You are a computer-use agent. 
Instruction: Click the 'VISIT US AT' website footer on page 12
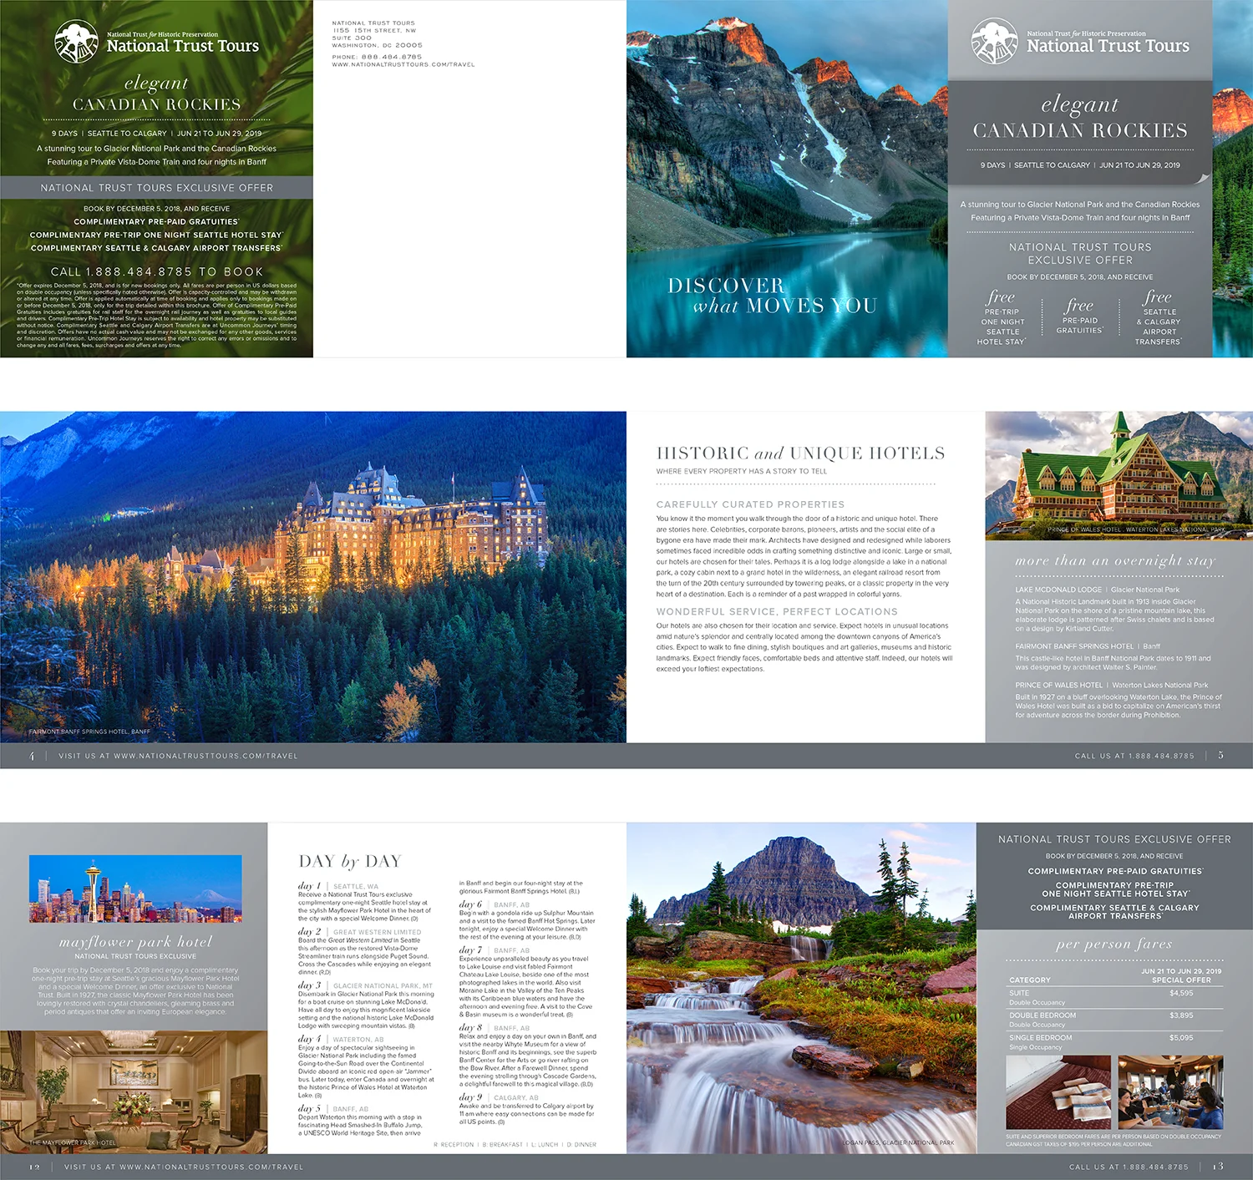(x=184, y=1167)
